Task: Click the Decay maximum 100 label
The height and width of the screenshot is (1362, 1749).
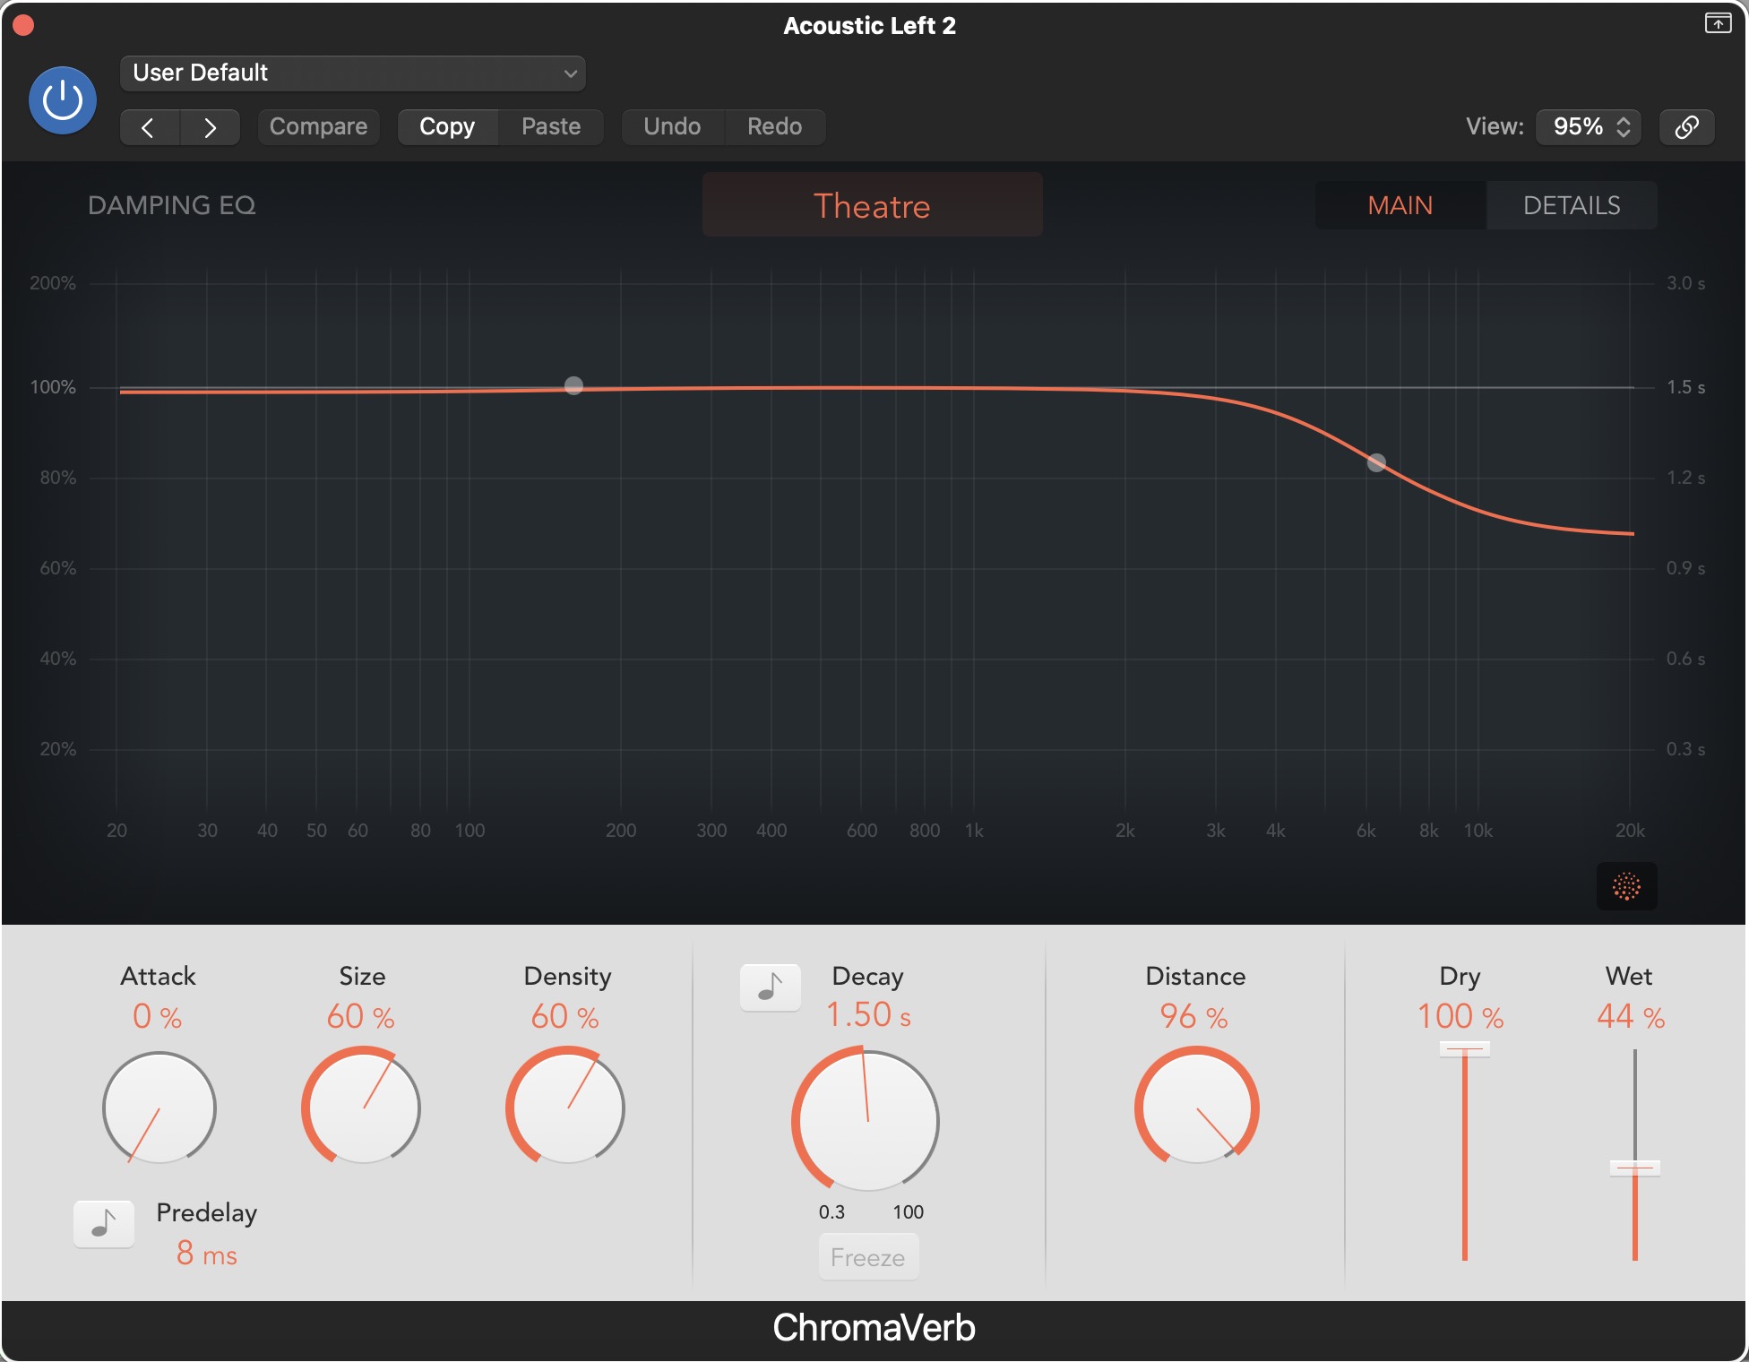Action: [908, 1212]
